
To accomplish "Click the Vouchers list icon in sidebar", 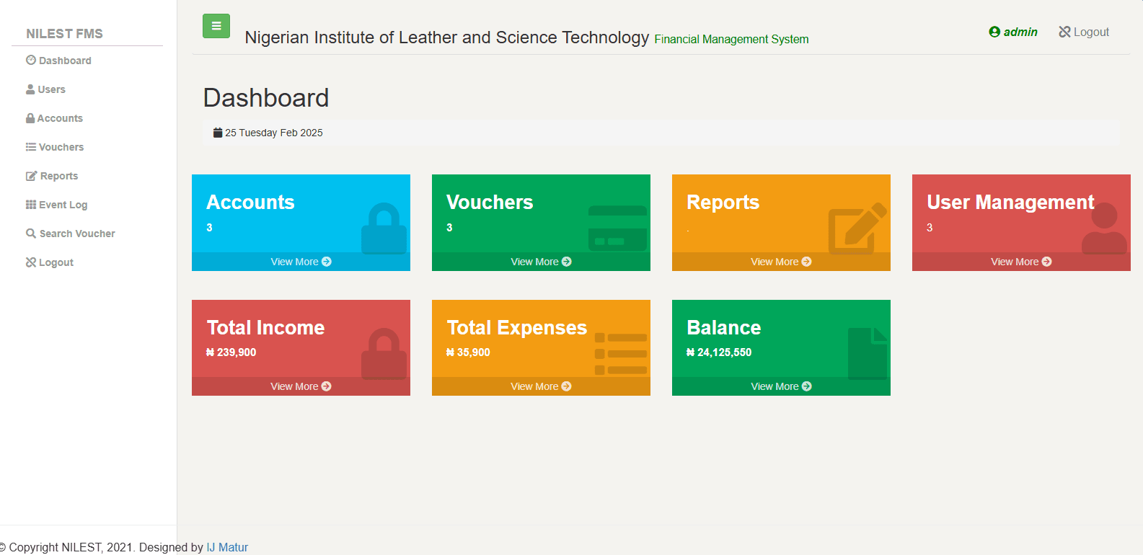I will coord(31,147).
